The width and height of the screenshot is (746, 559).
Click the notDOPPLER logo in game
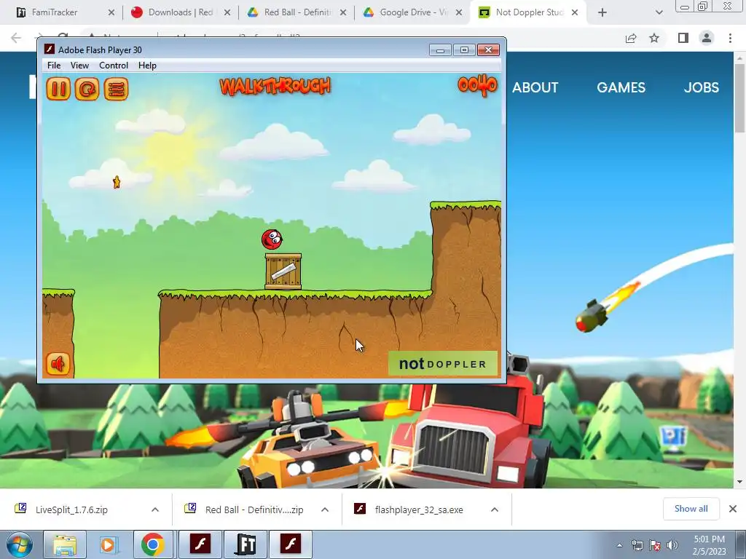tap(442, 364)
